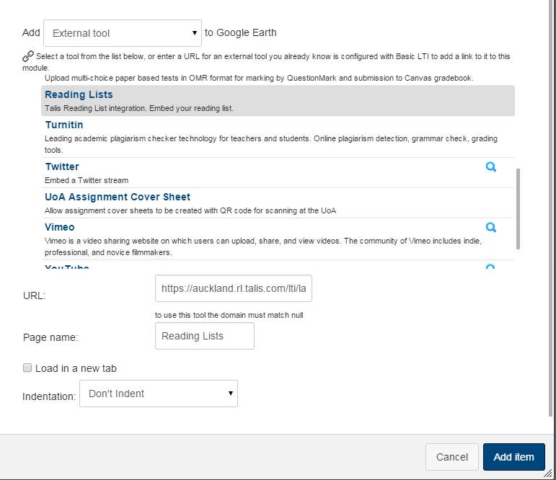The height and width of the screenshot is (480, 556).
Task: Focus the Page name text field
Action: coord(205,336)
